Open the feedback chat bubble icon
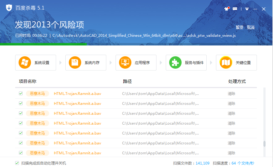The width and height of the screenshot is (273, 167). tap(235, 9)
